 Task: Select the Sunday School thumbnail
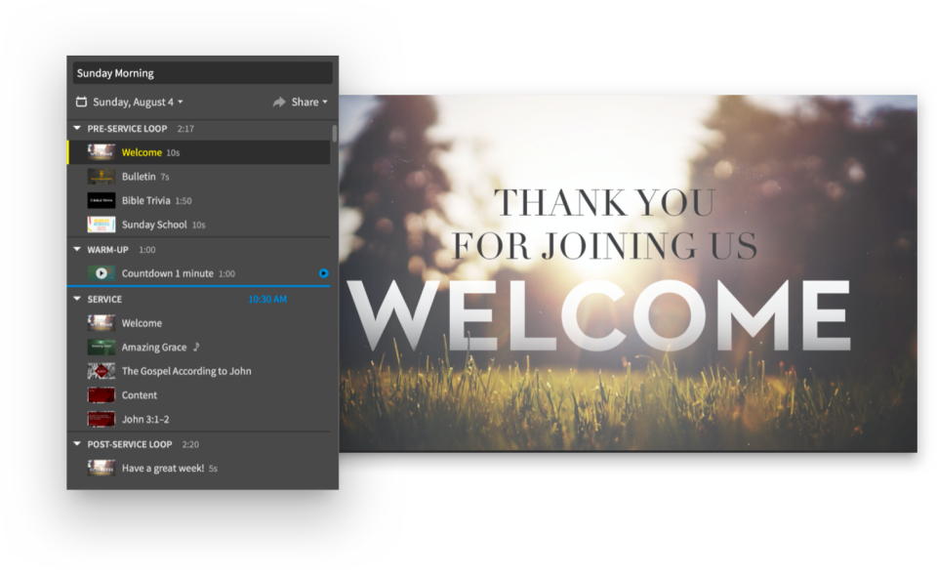tap(101, 225)
